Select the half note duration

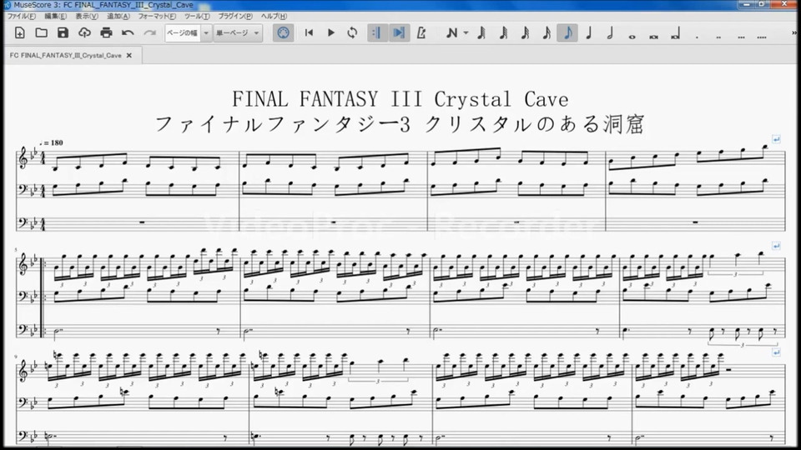point(611,33)
